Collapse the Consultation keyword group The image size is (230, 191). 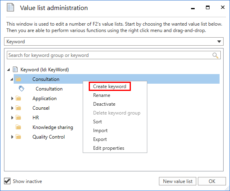coord(12,79)
